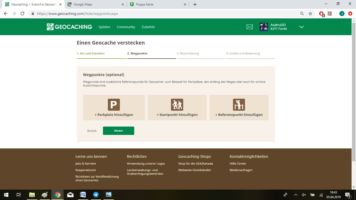Image resolution: width=356 pixels, height=200 pixels.
Task: Click the AsatruDD profile avatar
Action: click(264, 27)
